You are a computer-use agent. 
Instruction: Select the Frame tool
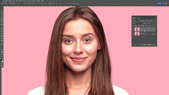pos(2,20)
